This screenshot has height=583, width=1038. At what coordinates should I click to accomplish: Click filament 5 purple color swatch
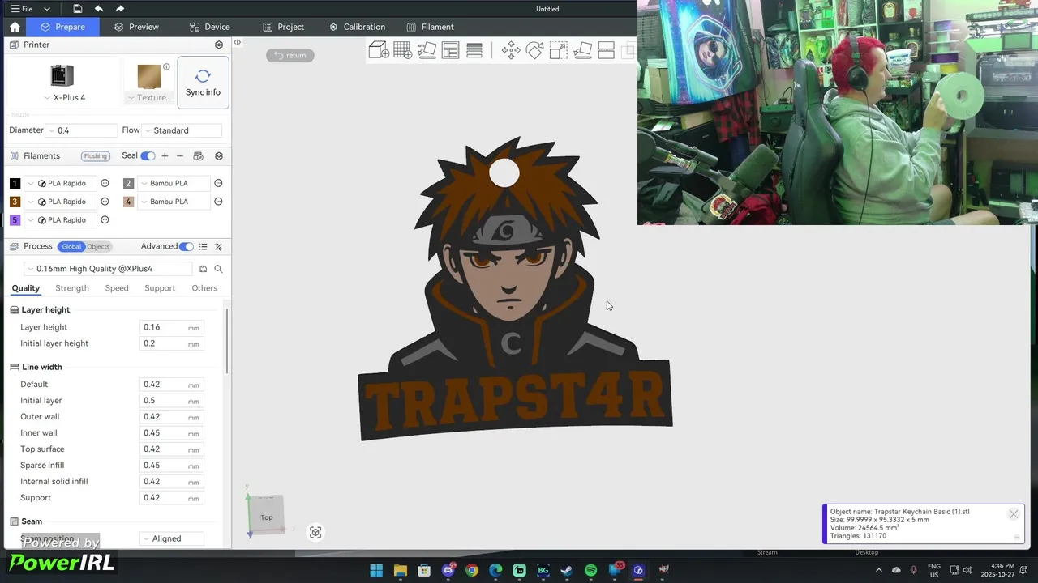pyautogui.click(x=15, y=220)
